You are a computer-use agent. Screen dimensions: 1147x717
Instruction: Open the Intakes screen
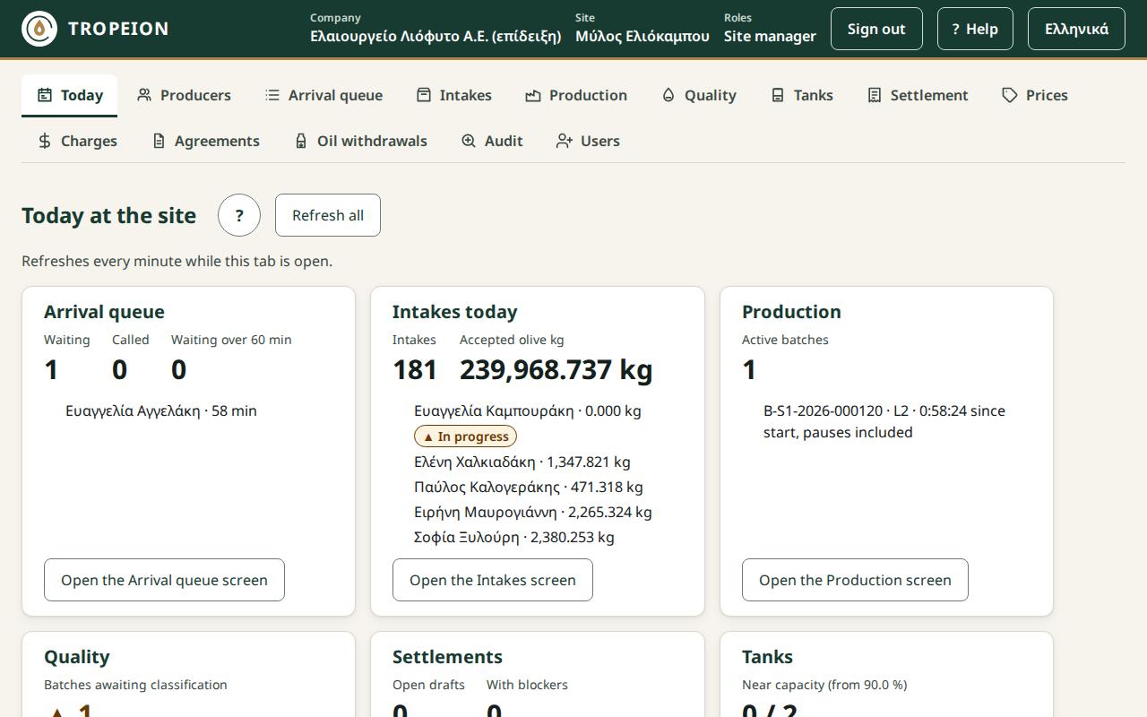point(493,580)
